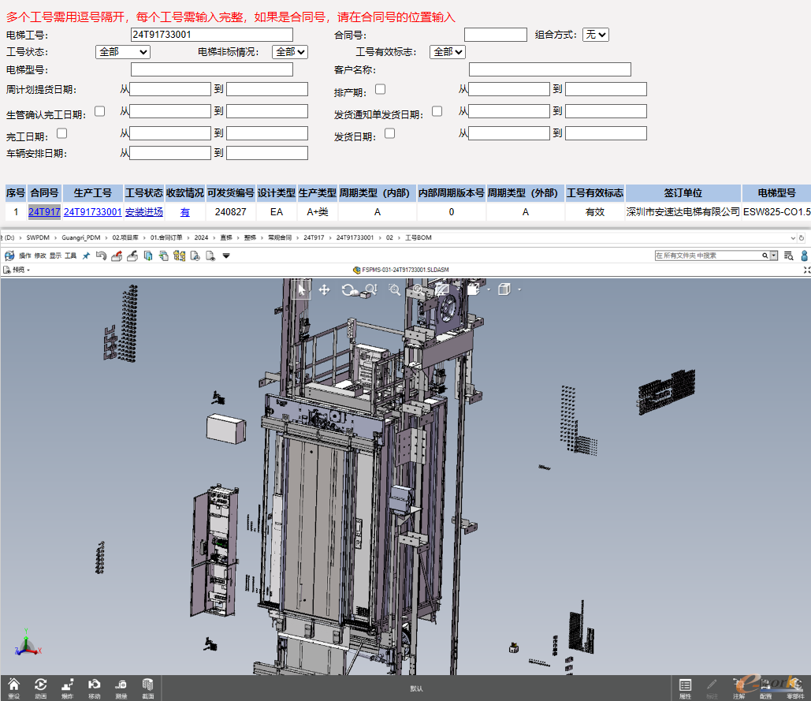Expand the address bar history dropdown
Image resolution: width=811 pixels, height=701 pixels.
(793, 238)
